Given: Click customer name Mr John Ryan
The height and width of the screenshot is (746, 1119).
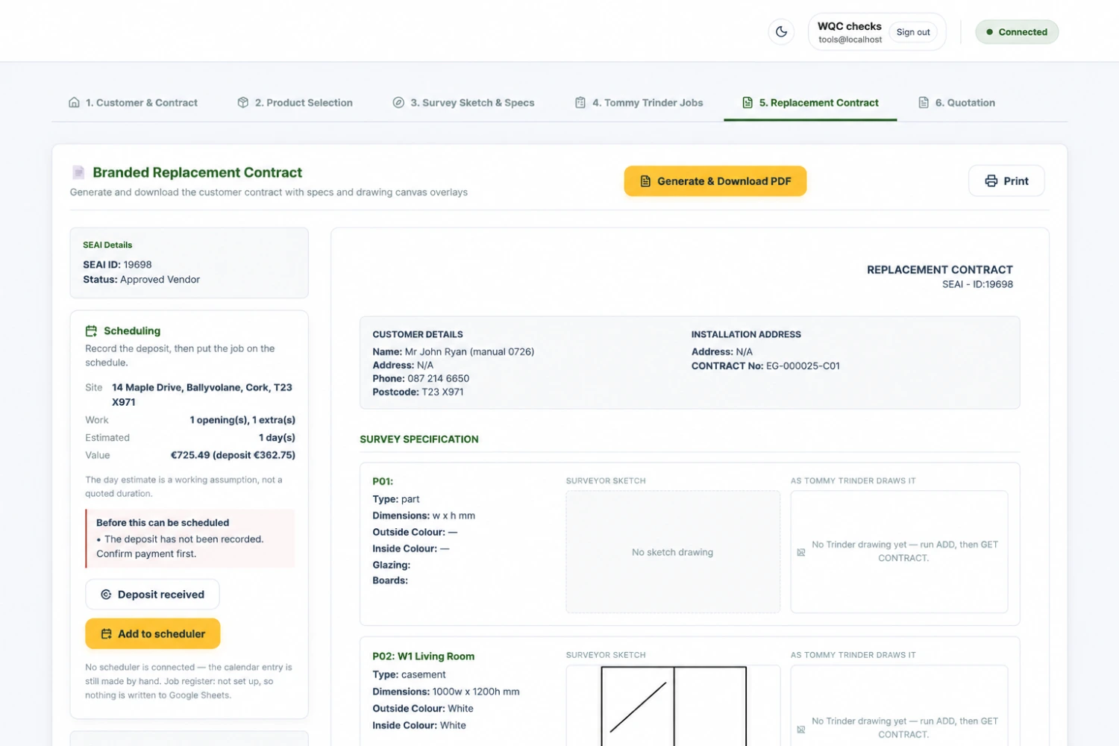Looking at the screenshot, I should click(x=454, y=352).
